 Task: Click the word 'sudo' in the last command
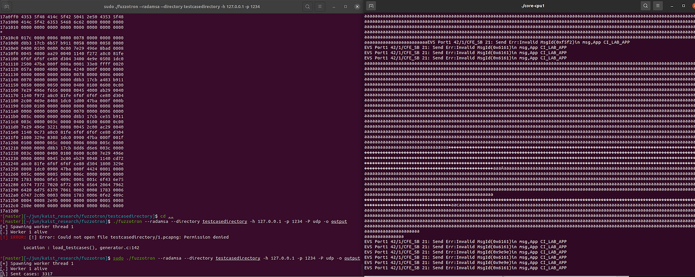click(x=118, y=257)
